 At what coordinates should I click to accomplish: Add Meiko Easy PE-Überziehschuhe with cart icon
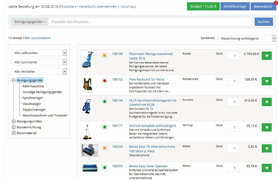pyautogui.click(x=267, y=149)
